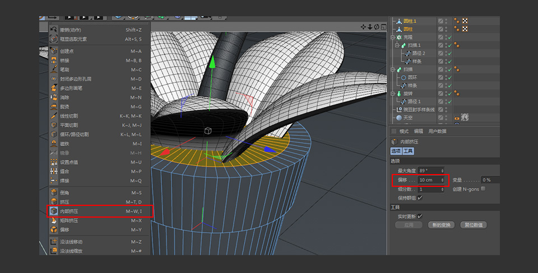538x273 pixels.
Task: Click the viewport move/pan navigation icon
Action: pyautogui.click(x=363, y=27)
